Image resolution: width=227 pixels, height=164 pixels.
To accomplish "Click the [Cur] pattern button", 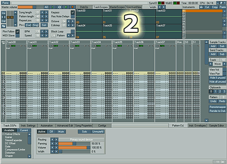I will (x=28, y=25).
